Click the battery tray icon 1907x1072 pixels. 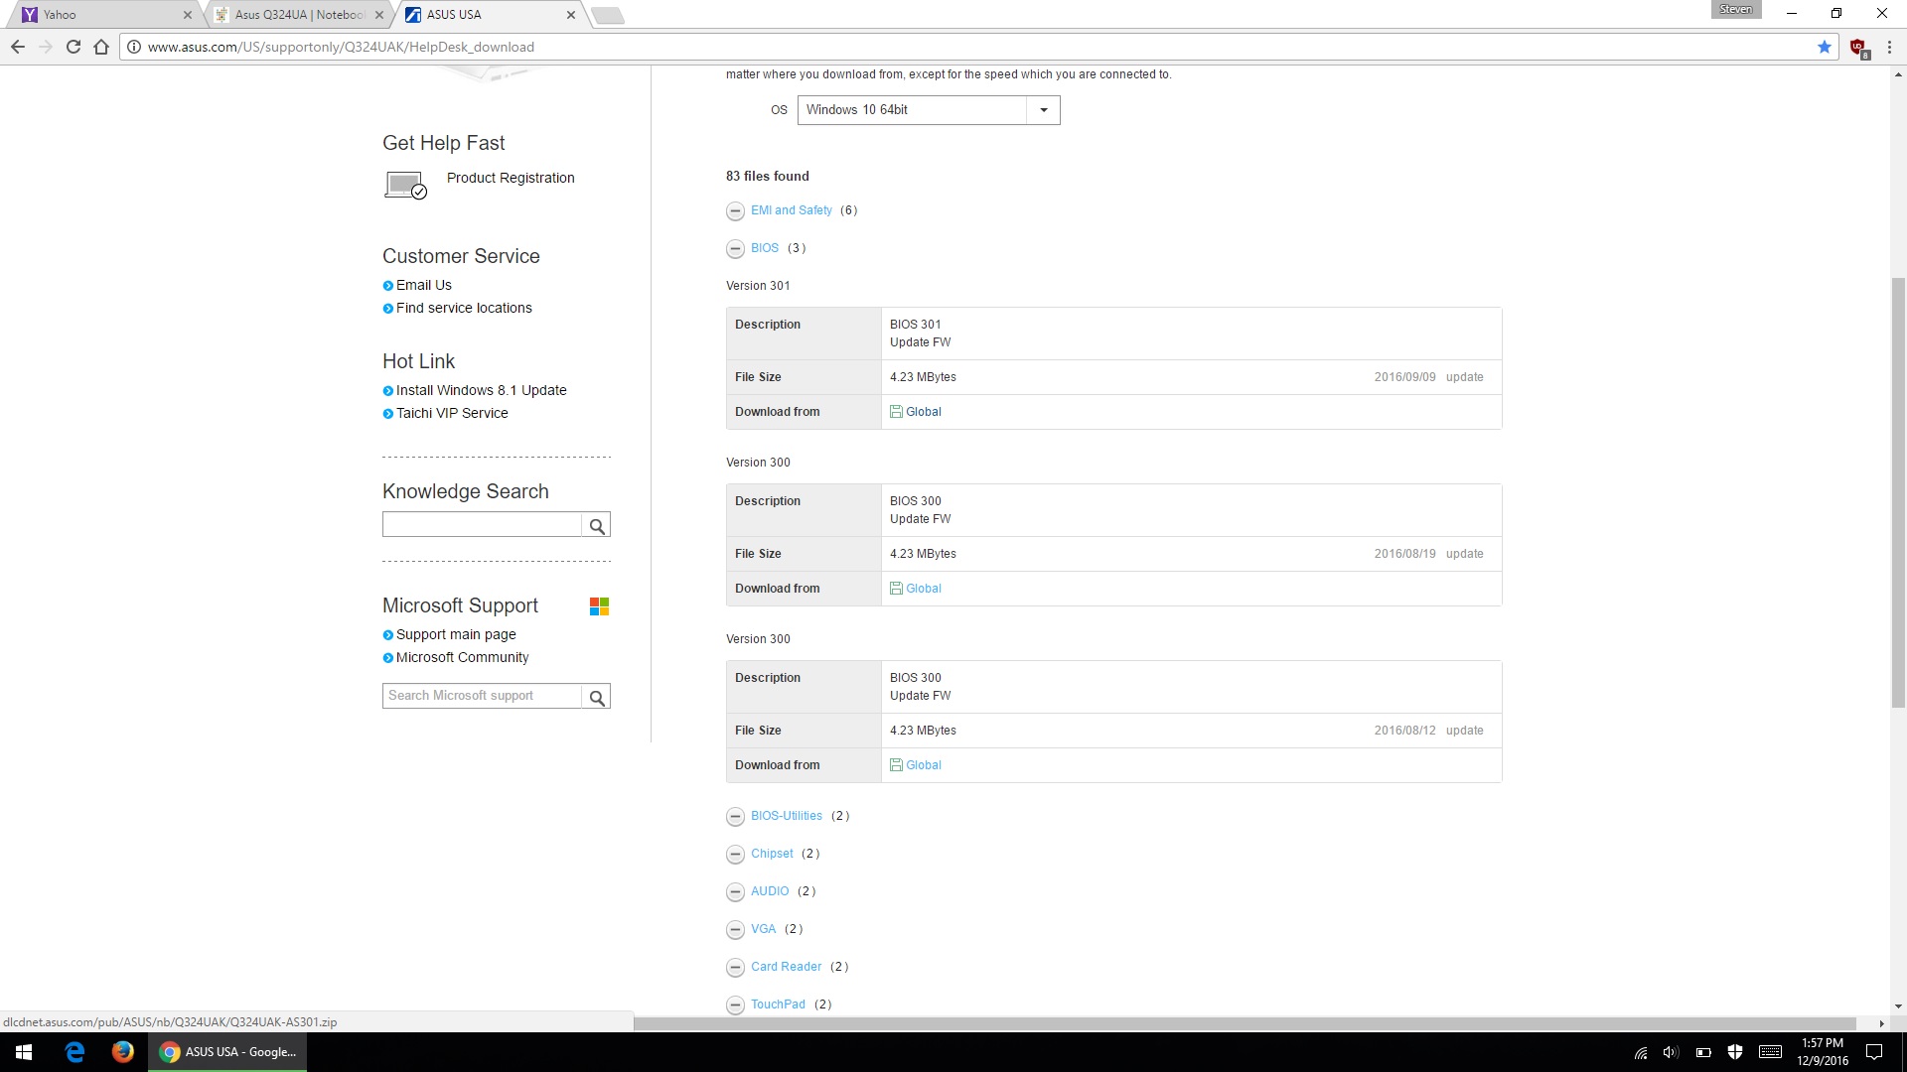[x=1703, y=1052]
